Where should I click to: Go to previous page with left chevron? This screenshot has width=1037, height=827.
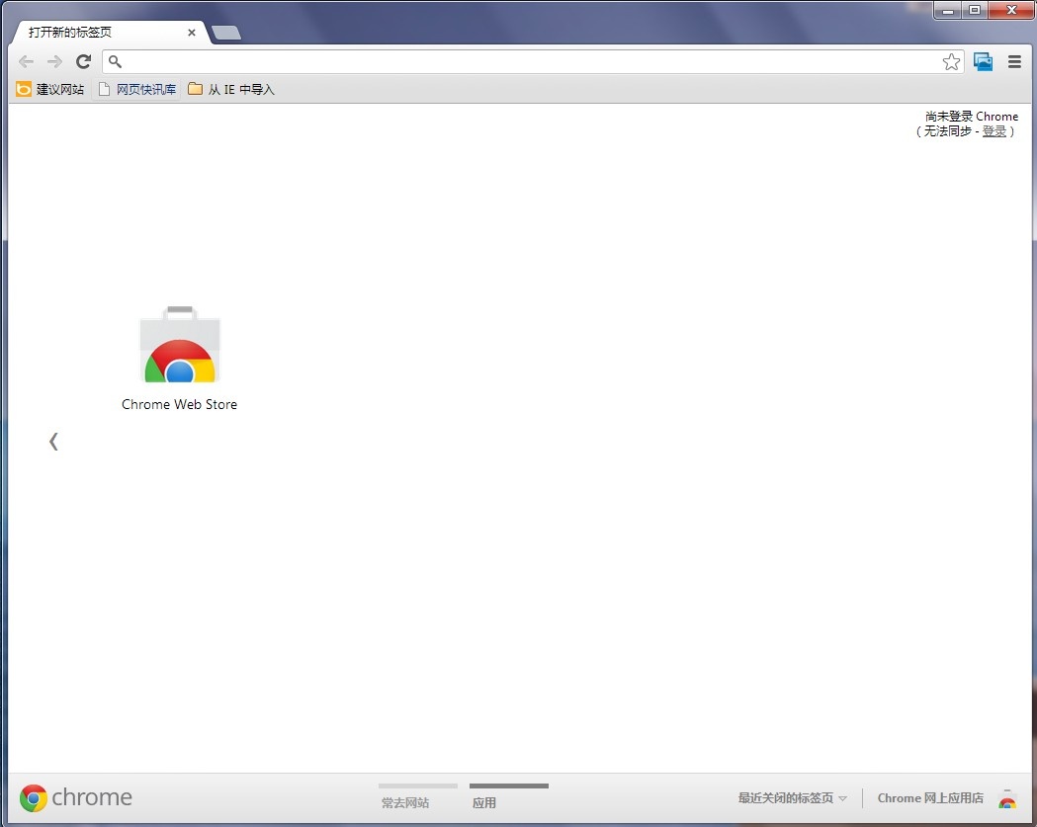click(53, 442)
